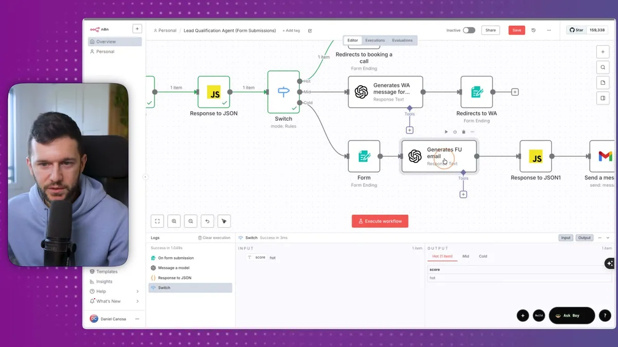This screenshot has width=618, height=347.
Task: Tidy up nodes with the wand icon
Action: click(224, 221)
